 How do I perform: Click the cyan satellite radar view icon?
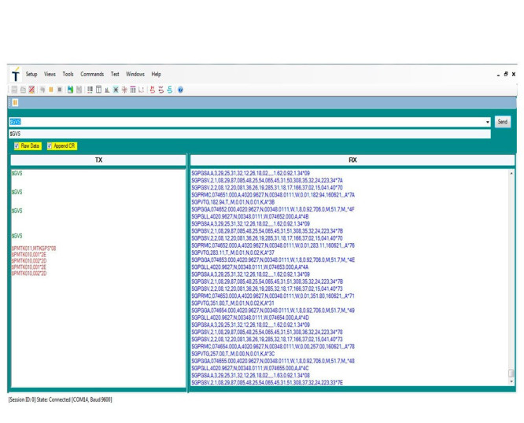pyautogui.click(x=116, y=90)
